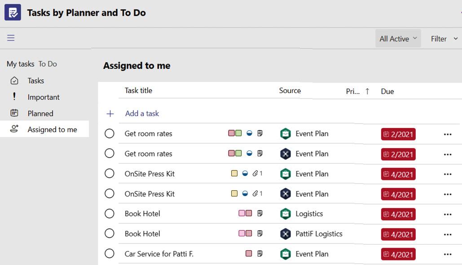Click 2/2021 due date on second Get room rates row
This screenshot has height=265, width=462.
point(398,154)
